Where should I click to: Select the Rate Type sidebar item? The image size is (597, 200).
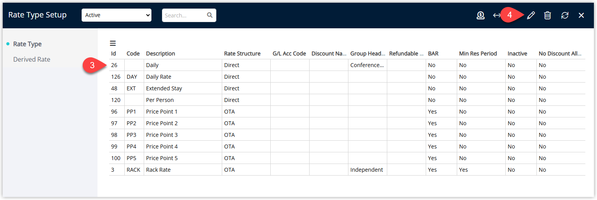(27, 44)
